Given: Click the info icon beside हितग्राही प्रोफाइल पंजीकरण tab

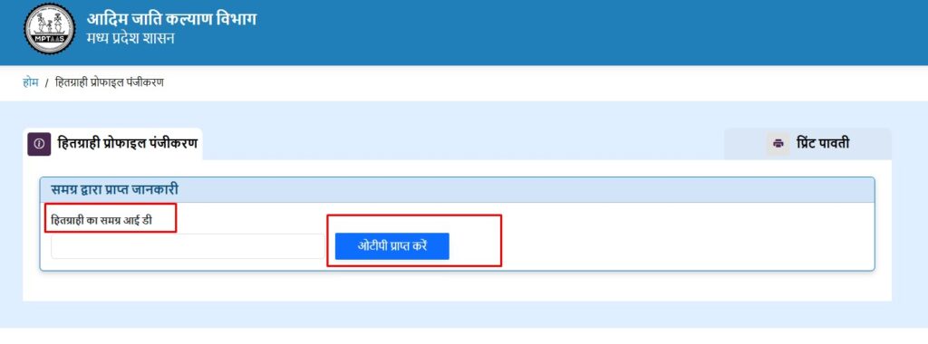Looking at the screenshot, I should coord(39,144).
